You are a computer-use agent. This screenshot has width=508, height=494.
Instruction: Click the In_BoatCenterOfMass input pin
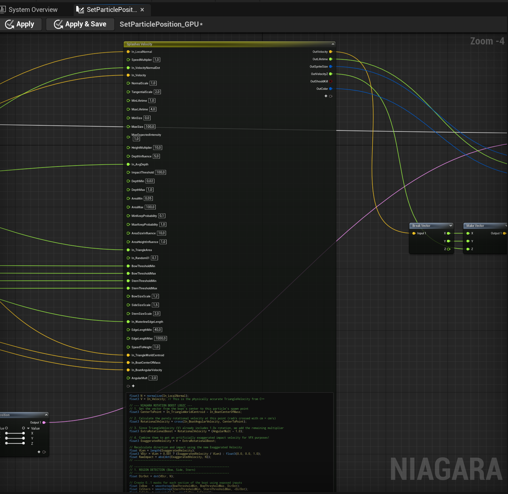pos(128,363)
